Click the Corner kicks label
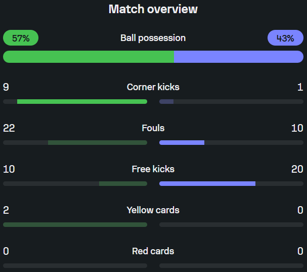The width and height of the screenshot is (307, 272). click(153, 87)
